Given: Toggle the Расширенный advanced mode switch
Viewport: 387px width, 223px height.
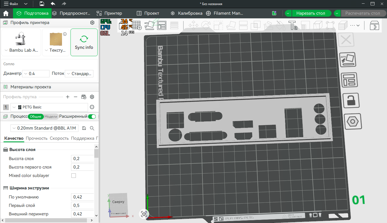Looking at the screenshot, I should pyautogui.click(x=92, y=116).
